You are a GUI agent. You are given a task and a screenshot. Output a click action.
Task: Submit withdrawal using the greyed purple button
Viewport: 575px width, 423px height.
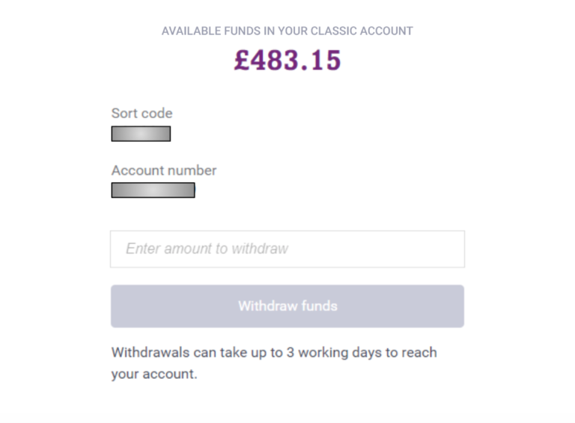pyautogui.click(x=287, y=306)
